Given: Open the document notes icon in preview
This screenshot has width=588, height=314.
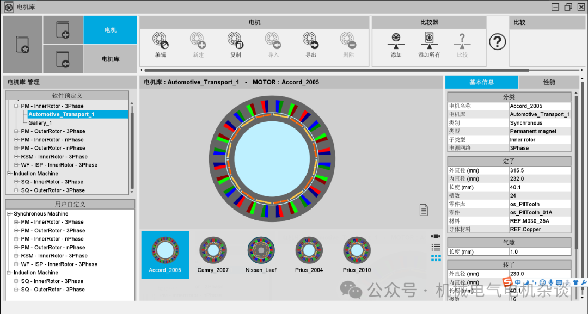Looking at the screenshot, I should click(424, 210).
